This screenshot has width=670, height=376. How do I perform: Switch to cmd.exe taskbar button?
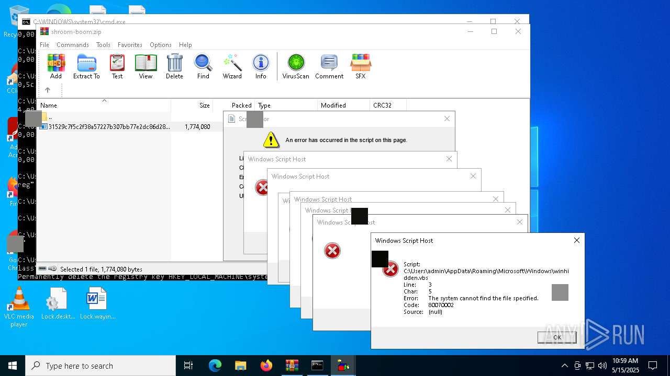coord(317,366)
